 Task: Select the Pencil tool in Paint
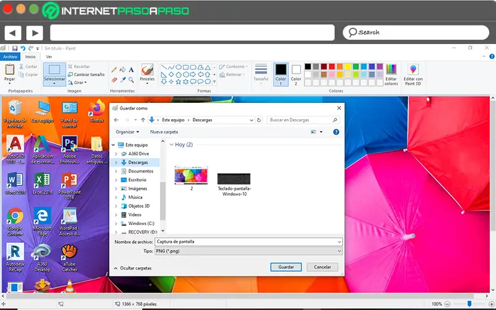pos(114,70)
